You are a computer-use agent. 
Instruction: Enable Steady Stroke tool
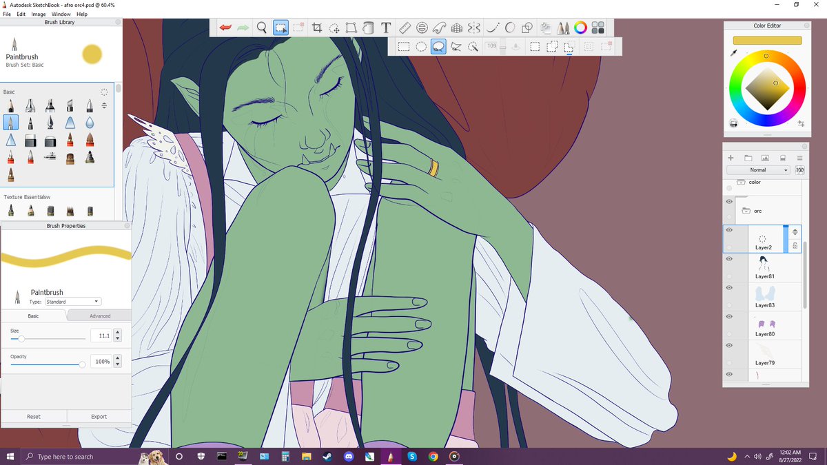493,28
